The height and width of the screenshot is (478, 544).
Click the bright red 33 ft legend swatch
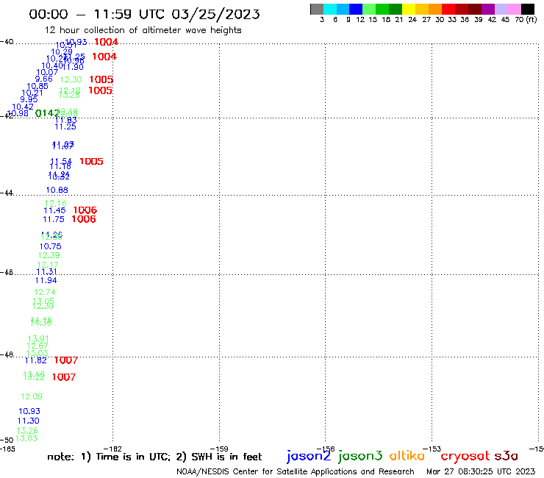coord(448,9)
